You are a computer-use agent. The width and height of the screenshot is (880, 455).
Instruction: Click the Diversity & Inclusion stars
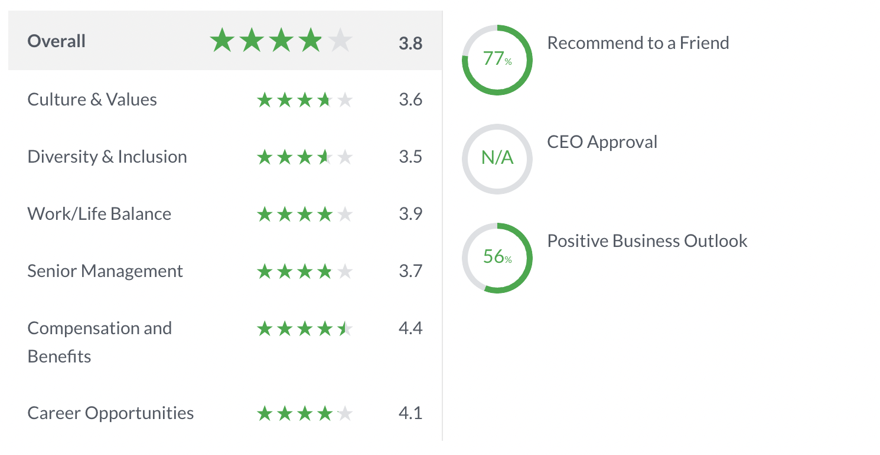point(305,157)
